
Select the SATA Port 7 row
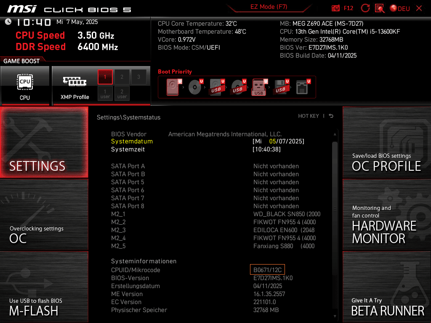point(205,198)
